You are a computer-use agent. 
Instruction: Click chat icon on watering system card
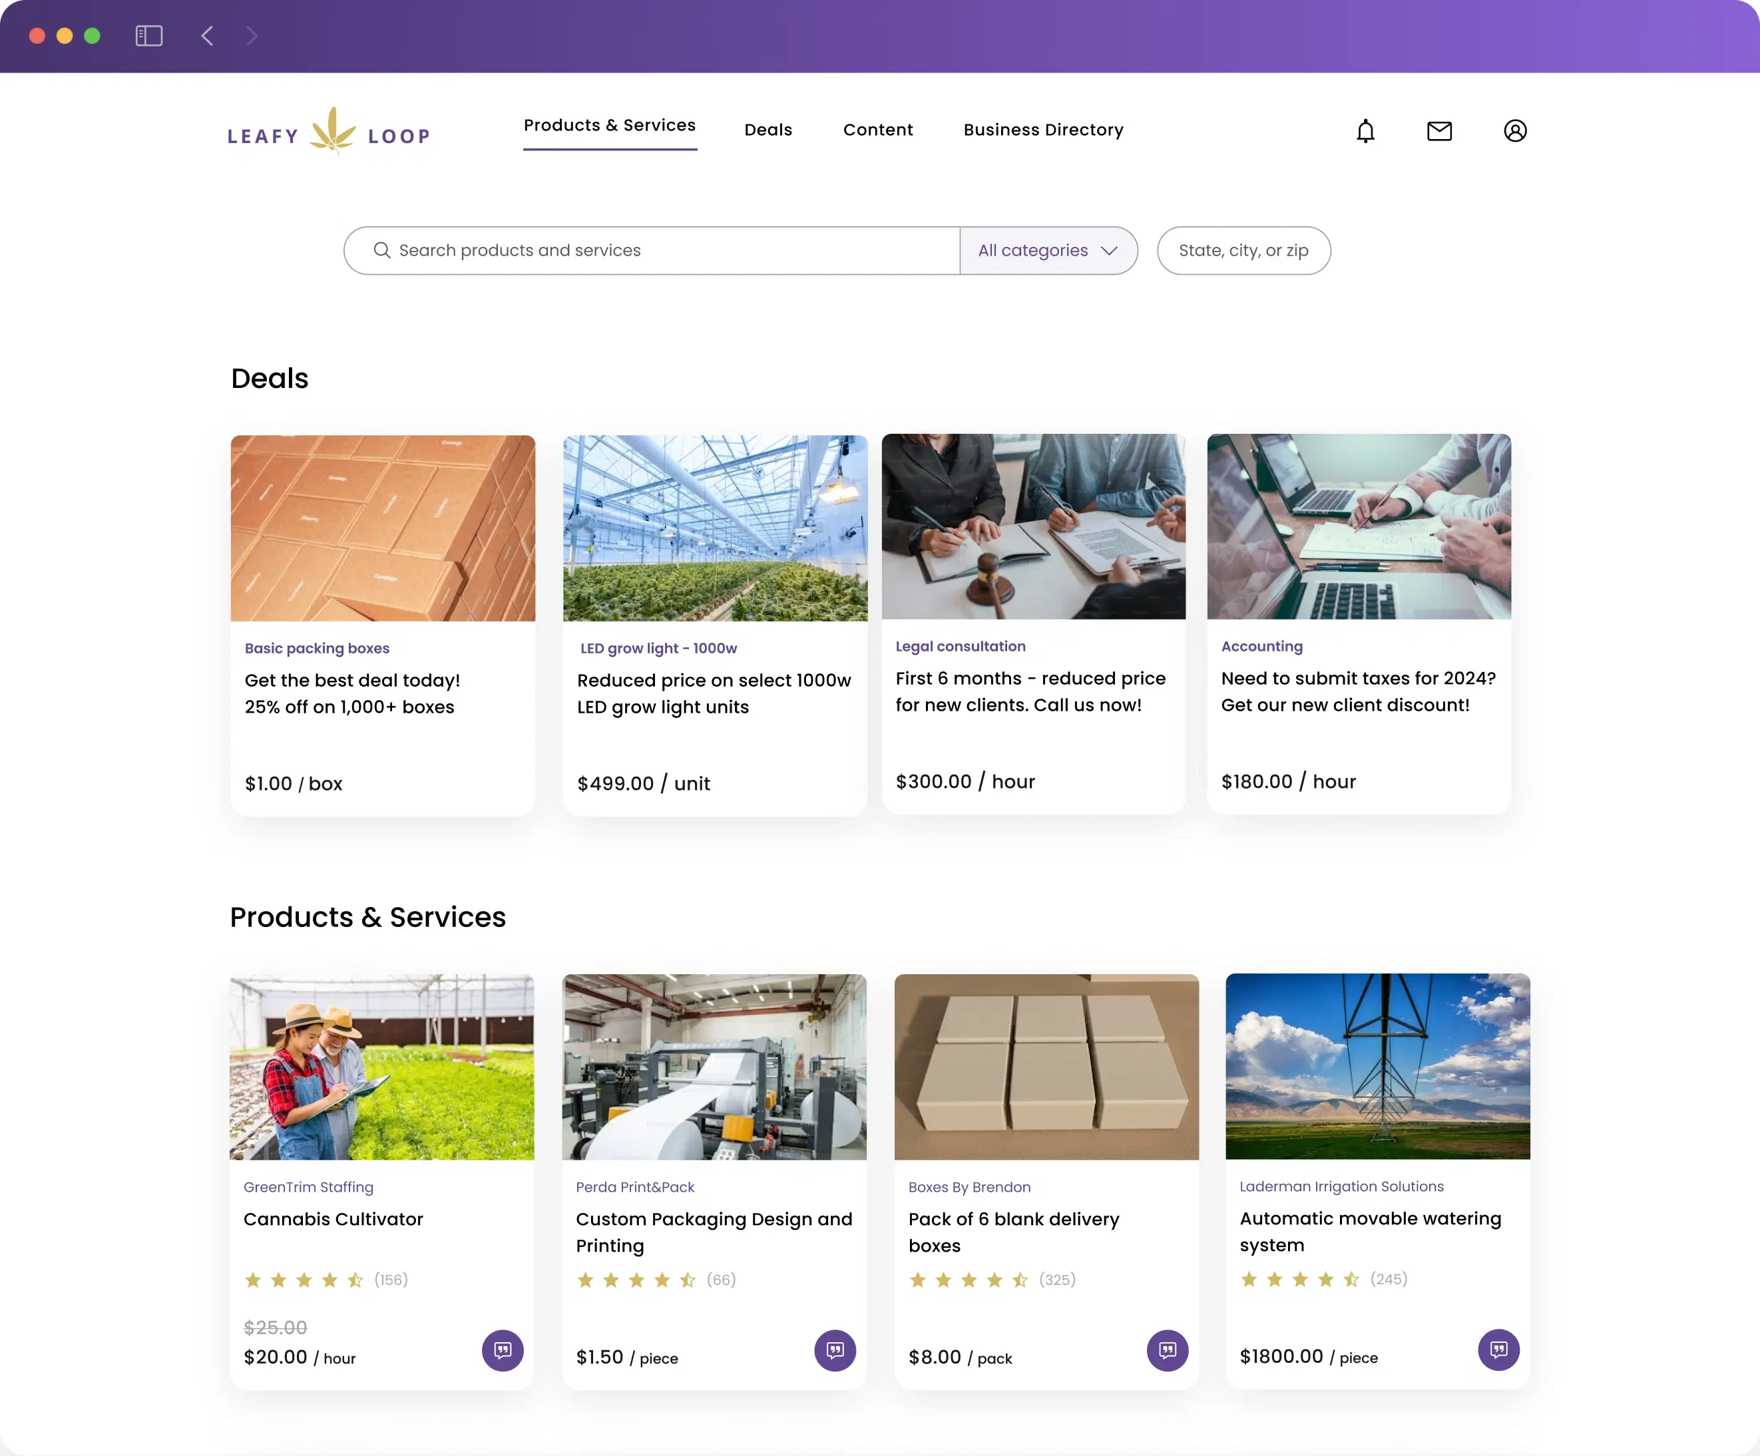tap(1498, 1349)
